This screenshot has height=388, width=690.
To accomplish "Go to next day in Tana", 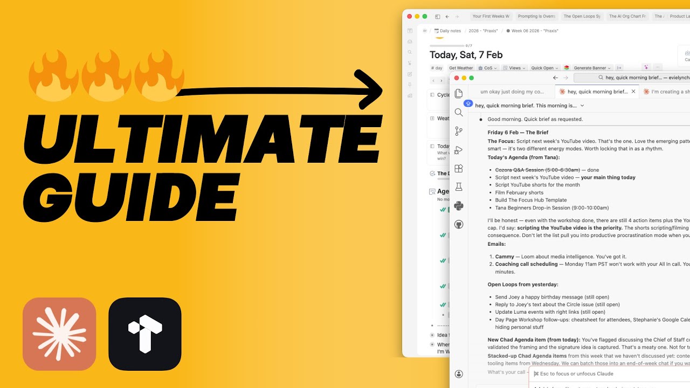I will click(x=441, y=81).
